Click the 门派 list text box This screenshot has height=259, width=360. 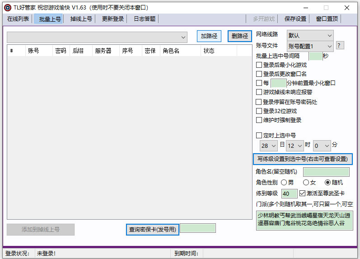point(304,221)
